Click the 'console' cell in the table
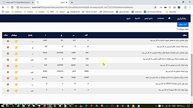Screen dimensions: 193x108 pyautogui.click(x=60, y=52)
